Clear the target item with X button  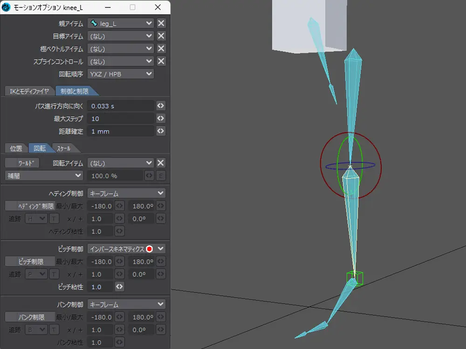161,36
